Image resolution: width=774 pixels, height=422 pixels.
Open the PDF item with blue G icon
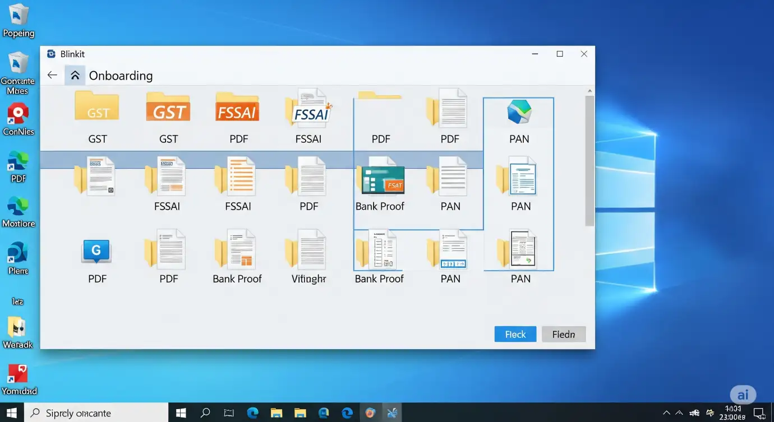[96, 252]
